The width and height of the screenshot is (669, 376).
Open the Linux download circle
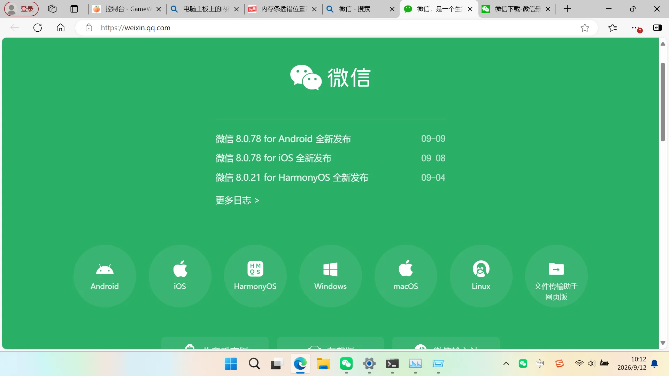pos(481,276)
